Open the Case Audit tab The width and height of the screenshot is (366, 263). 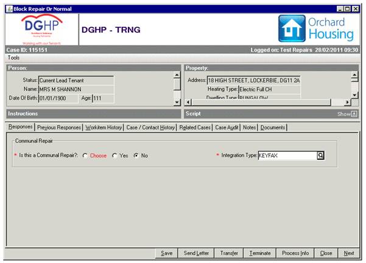pyautogui.click(x=227, y=128)
